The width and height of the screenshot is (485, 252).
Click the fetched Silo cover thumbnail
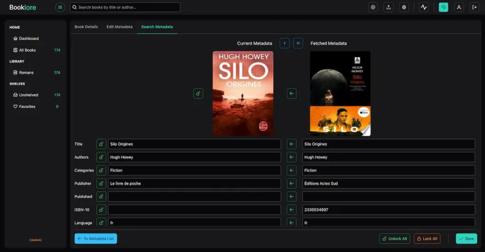(x=340, y=93)
